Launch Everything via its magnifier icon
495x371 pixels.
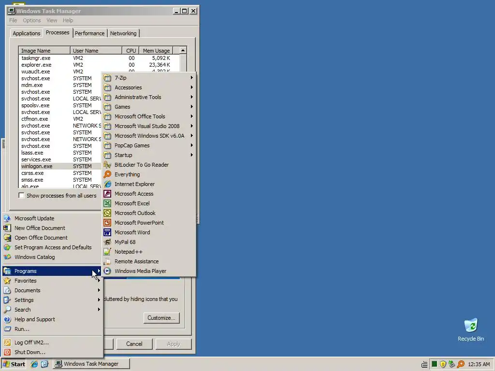click(x=108, y=174)
